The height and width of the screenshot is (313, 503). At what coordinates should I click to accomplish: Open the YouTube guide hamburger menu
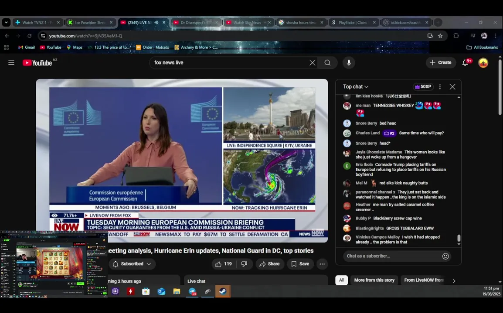pos(11,63)
